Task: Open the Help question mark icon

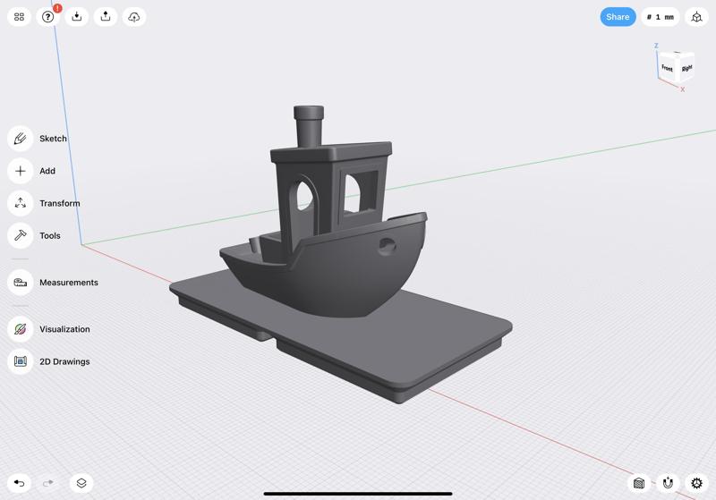Action: coord(48,17)
